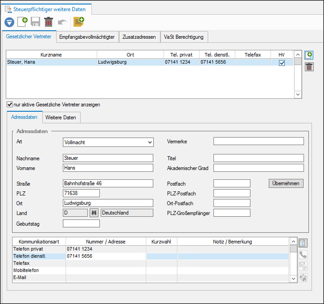Switch to the Weitere Daten sub-tab

[x=61, y=117]
